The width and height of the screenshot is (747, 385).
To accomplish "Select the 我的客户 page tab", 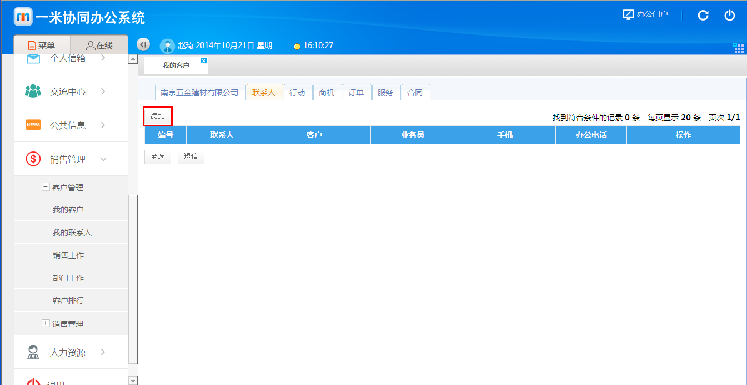I will [176, 65].
